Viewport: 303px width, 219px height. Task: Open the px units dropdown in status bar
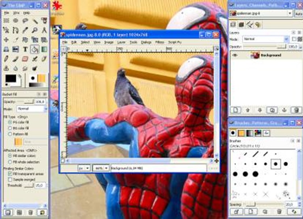pos(84,168)
